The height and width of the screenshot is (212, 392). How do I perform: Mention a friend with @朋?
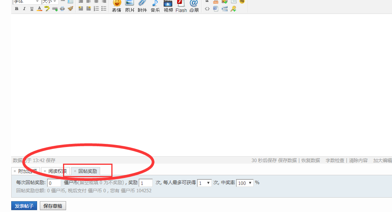click(x=194, y=5)
